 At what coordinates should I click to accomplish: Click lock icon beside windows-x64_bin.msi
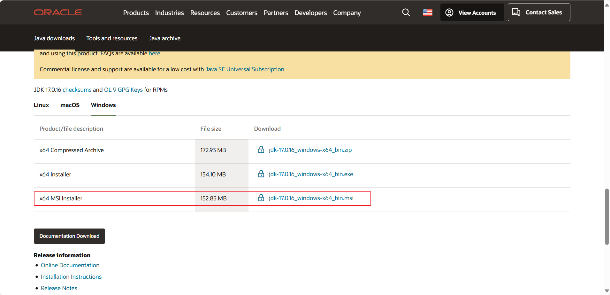261,198
